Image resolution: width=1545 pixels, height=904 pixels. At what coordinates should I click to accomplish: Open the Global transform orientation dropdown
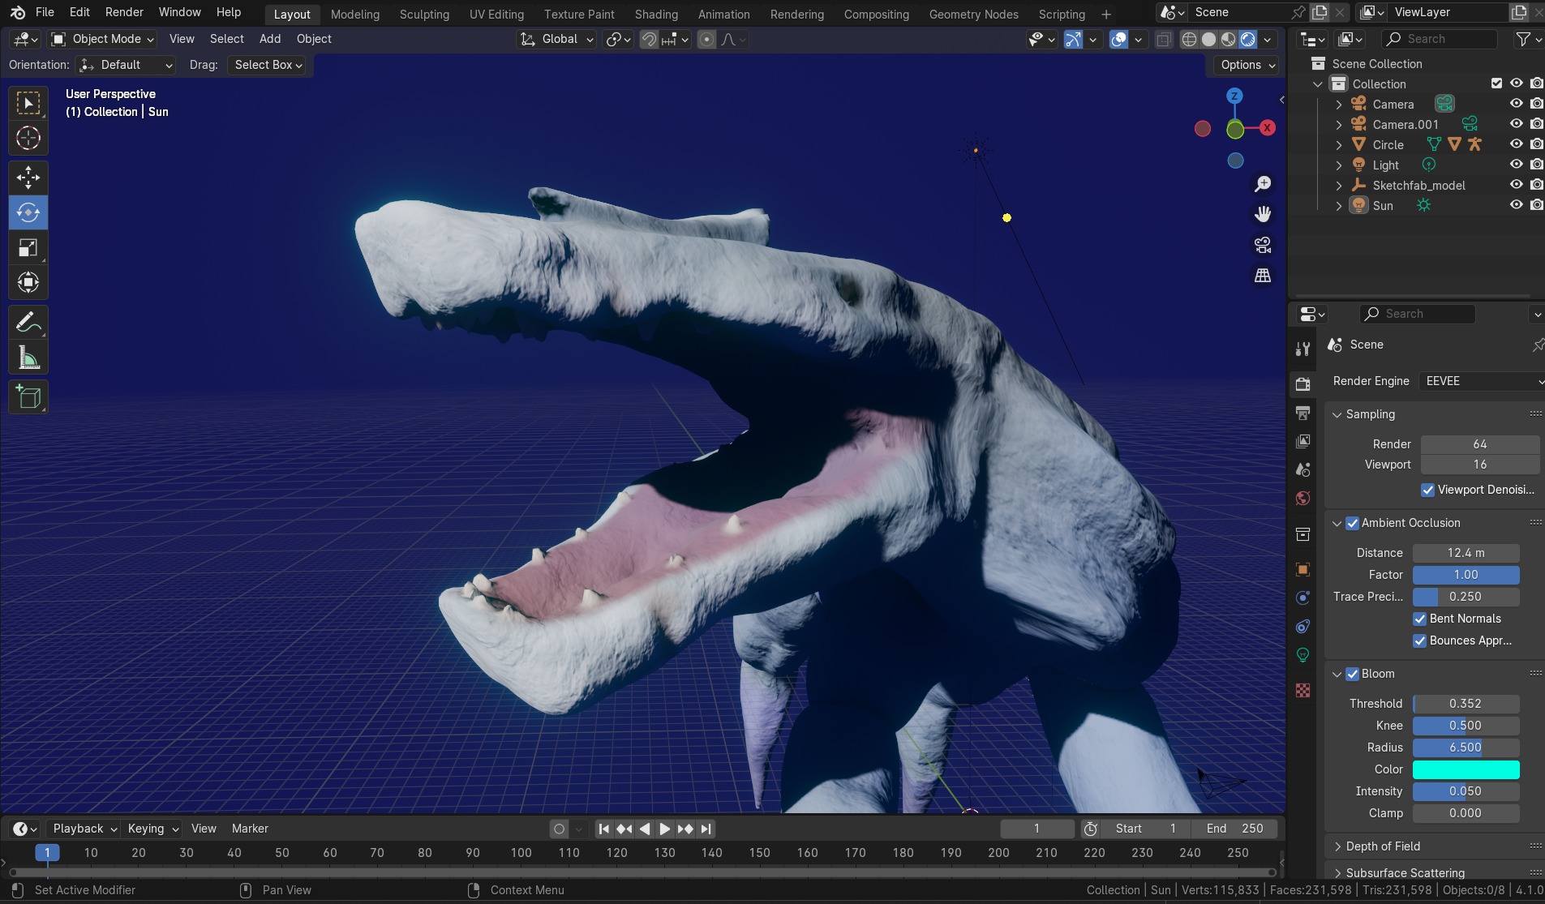pyautogui.click(x=556, y=39)
